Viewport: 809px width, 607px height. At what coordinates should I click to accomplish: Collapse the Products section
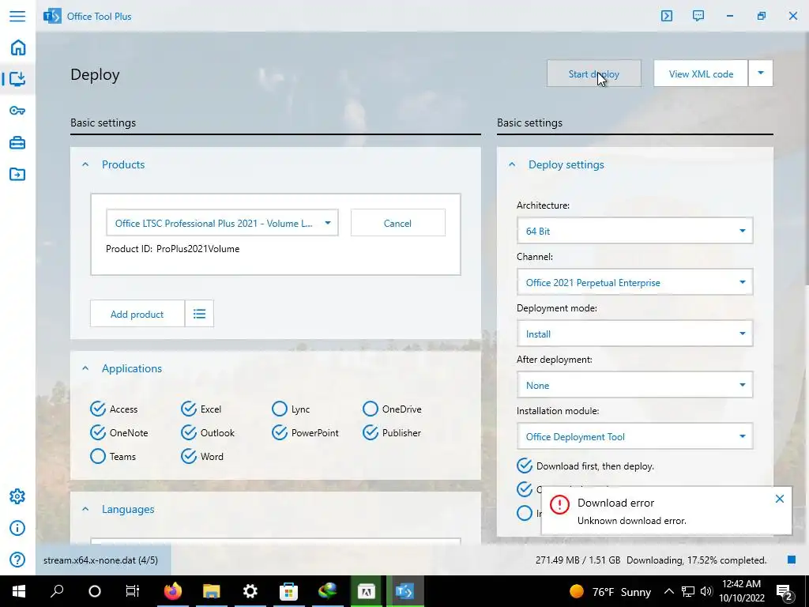[85, 164]
